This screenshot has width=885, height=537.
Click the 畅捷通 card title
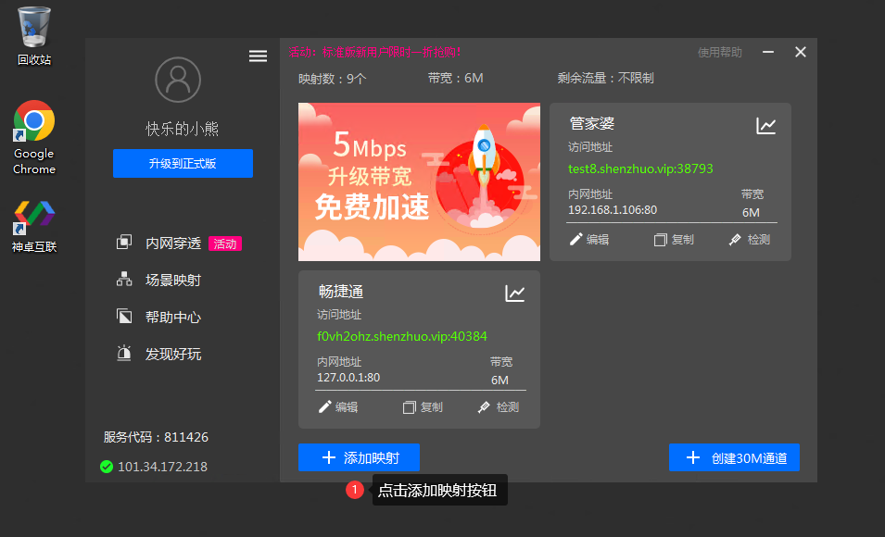[341, 291]
